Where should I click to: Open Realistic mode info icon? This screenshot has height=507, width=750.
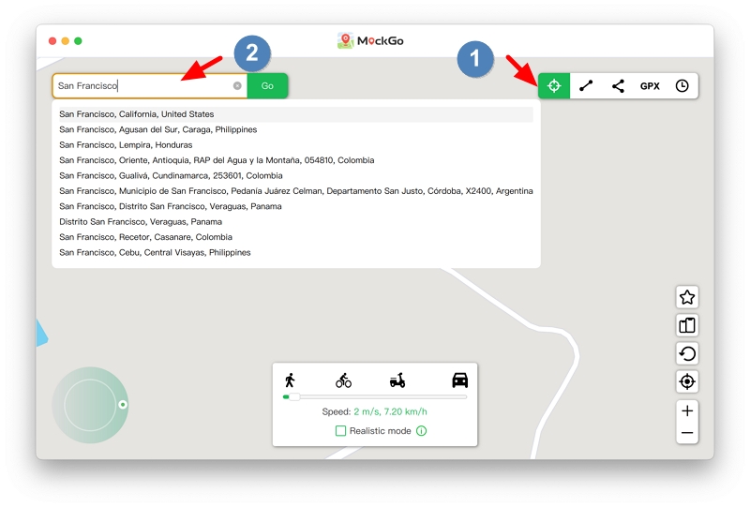tap(421, 431)
